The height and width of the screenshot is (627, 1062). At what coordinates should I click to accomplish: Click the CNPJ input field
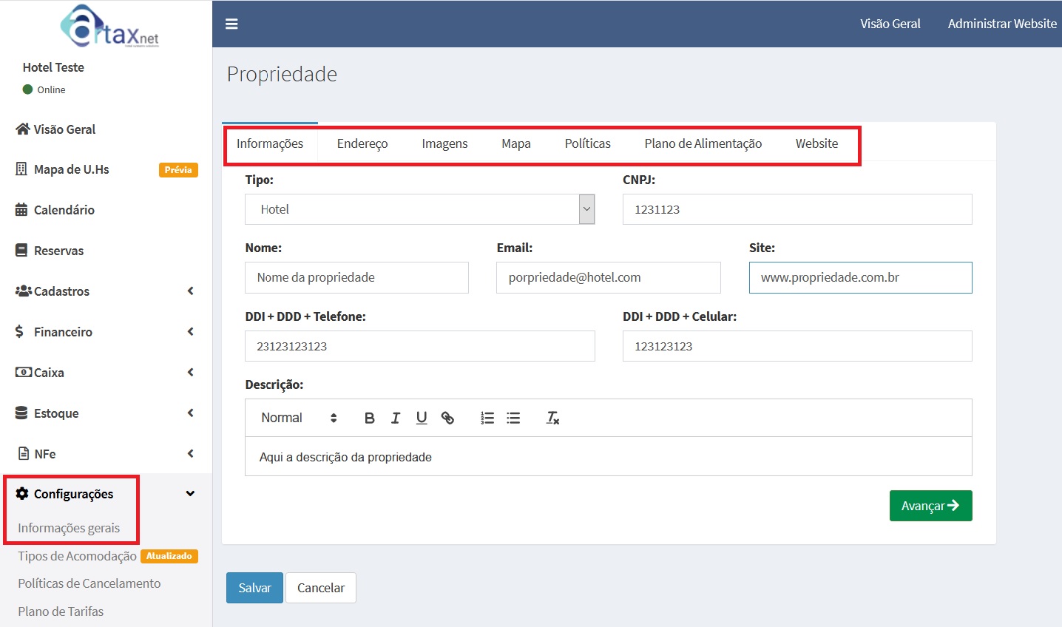[x=797, y=209]
